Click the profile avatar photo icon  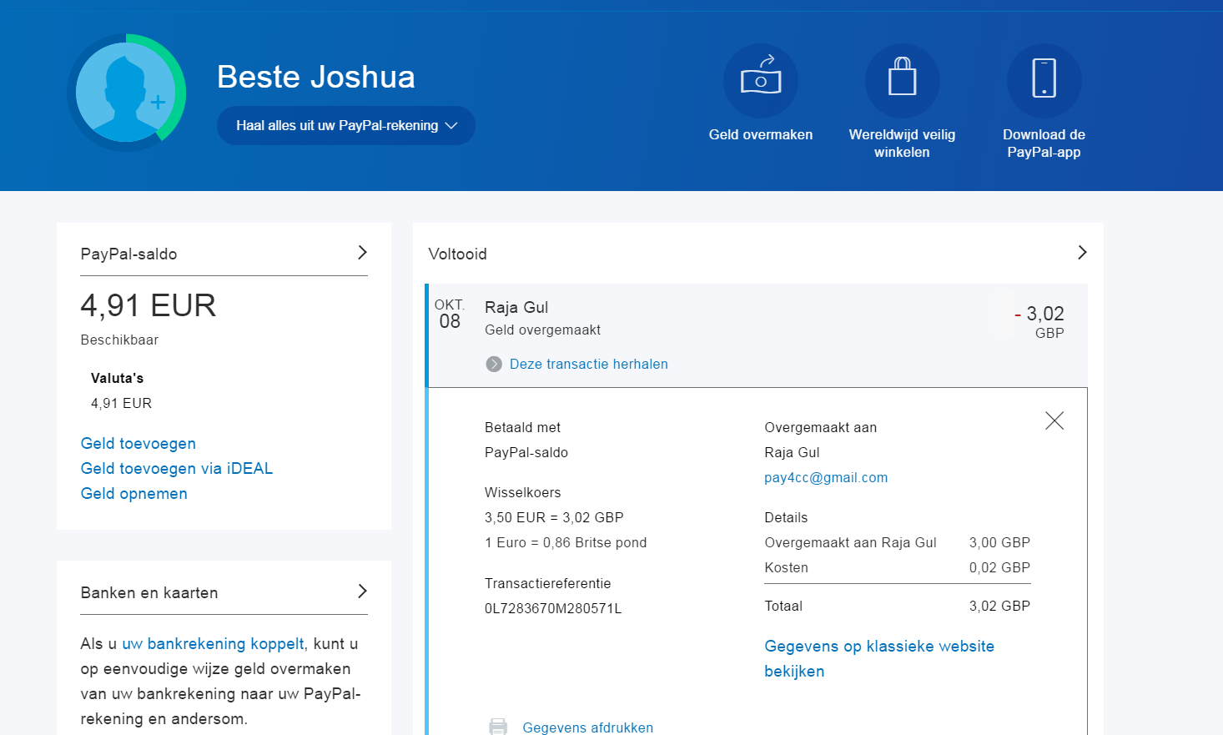(x=126, y=93)
